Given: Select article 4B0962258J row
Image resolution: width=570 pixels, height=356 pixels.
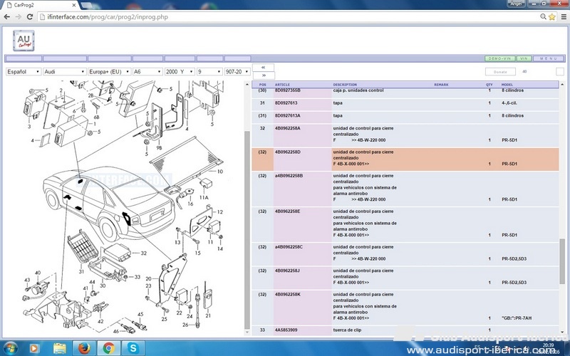Looking at the screenshot, I should (405, 278).
